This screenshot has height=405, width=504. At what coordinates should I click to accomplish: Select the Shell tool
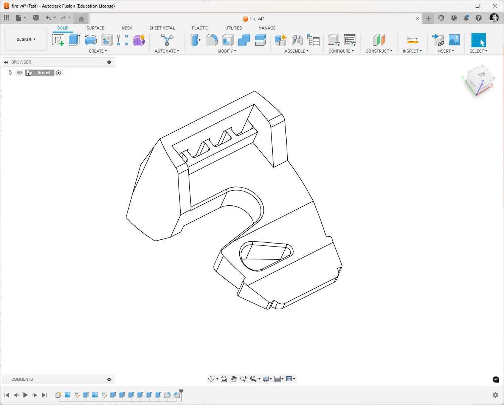pos(228,40)
